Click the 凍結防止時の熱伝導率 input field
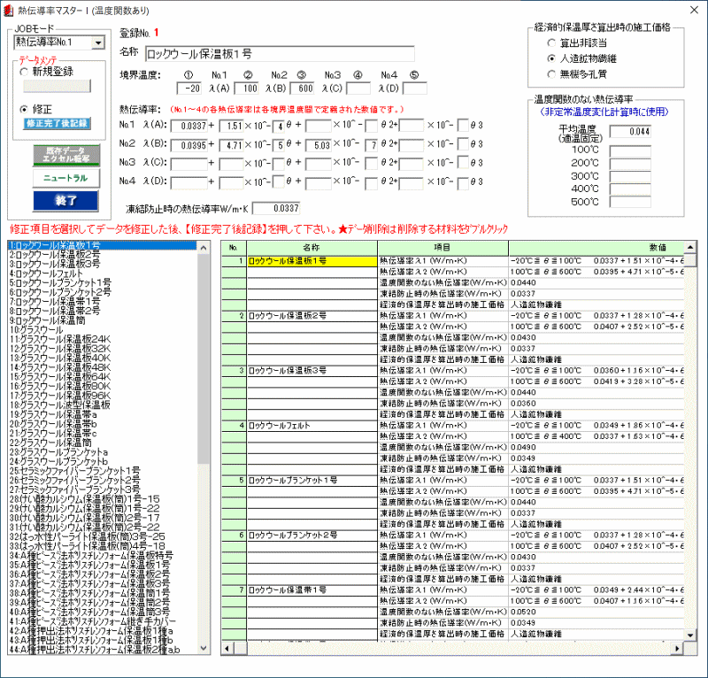Screen dimensions: 708x678 click(x=275, y=208)
